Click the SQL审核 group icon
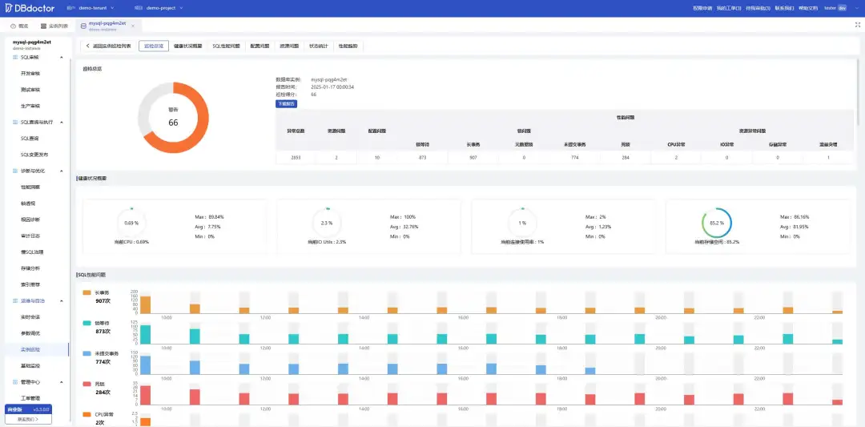Viewport: 865px width, 427px height. pyautogui.click(x=15, y=58)
